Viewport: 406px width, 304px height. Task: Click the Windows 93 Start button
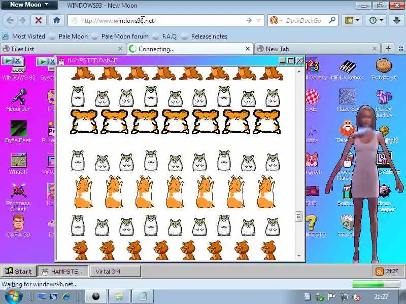19,271
